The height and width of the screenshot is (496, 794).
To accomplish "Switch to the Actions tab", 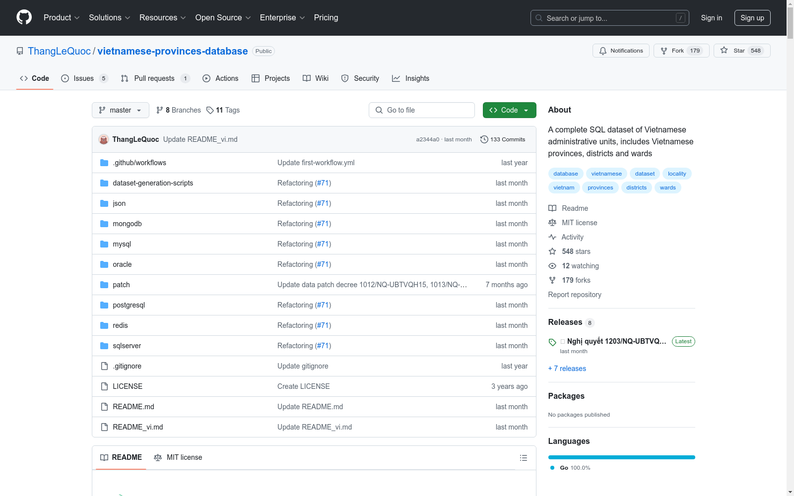I will [220, 78].
